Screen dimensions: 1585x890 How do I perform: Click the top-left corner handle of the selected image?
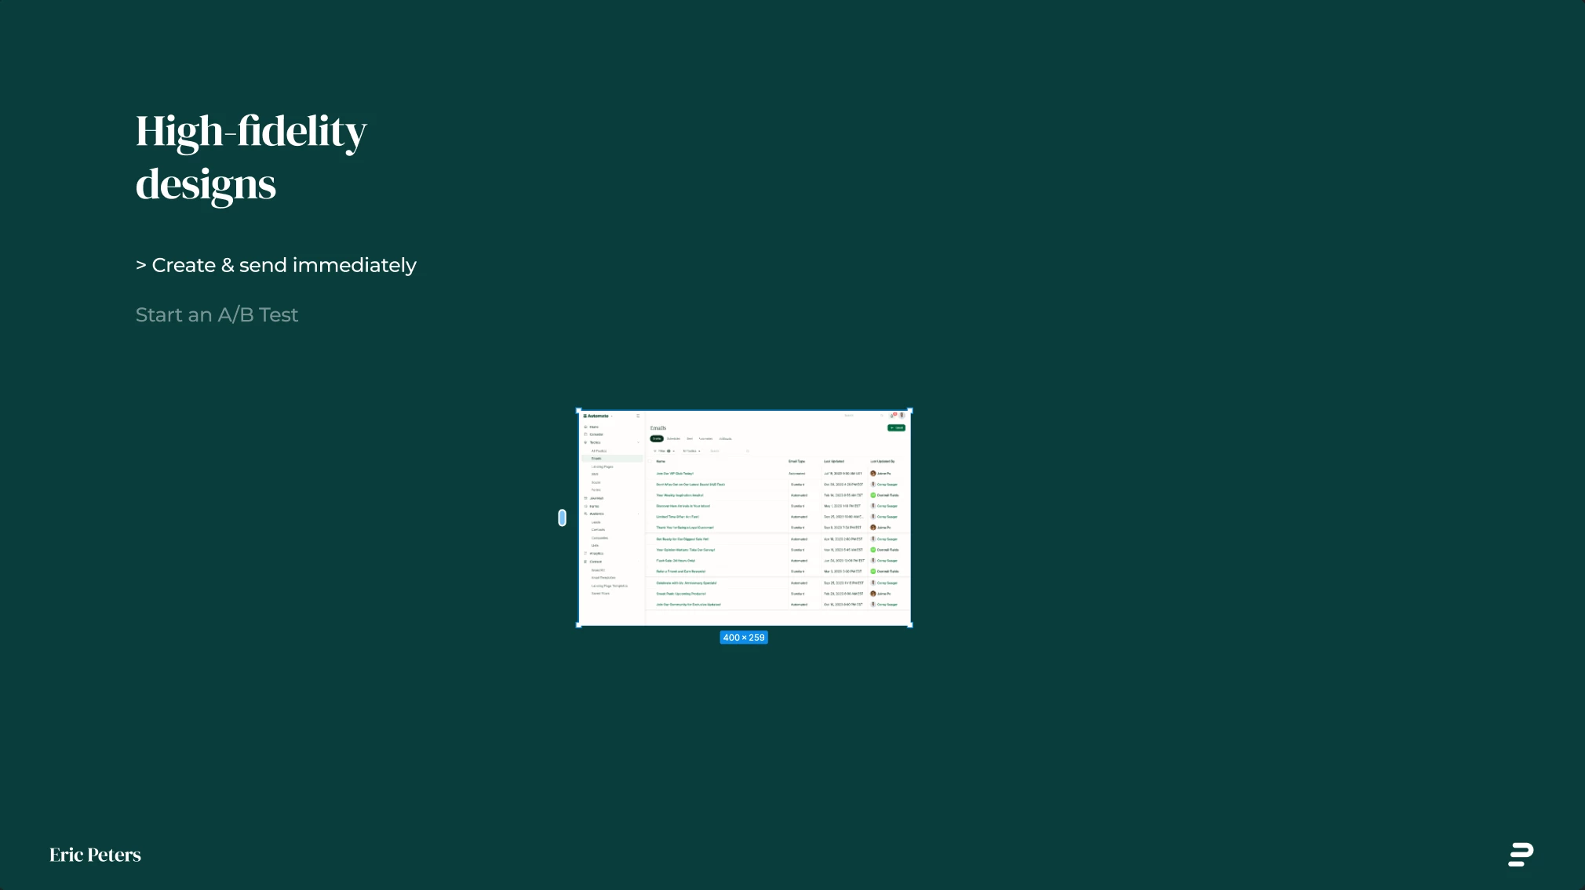coord(579,410)
